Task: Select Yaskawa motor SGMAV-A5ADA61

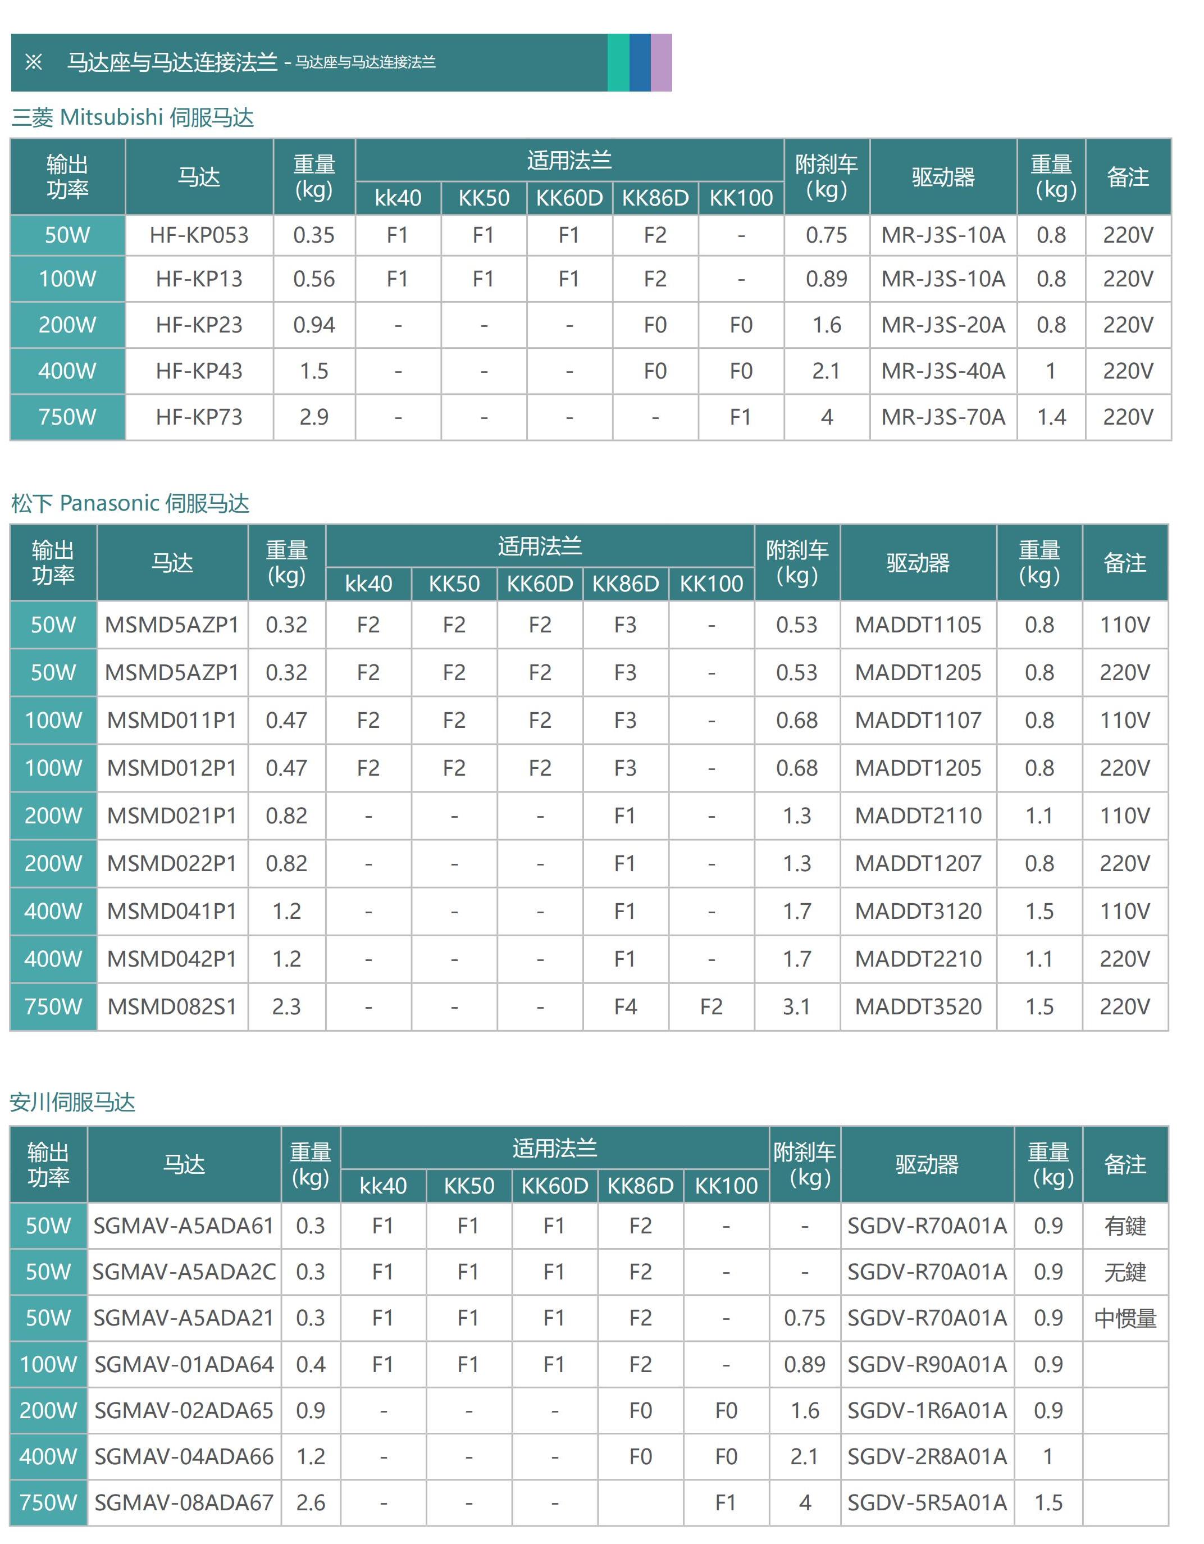Action: 184,1225
